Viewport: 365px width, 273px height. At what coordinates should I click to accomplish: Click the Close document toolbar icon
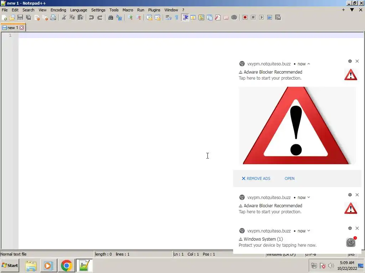point(37,18)
